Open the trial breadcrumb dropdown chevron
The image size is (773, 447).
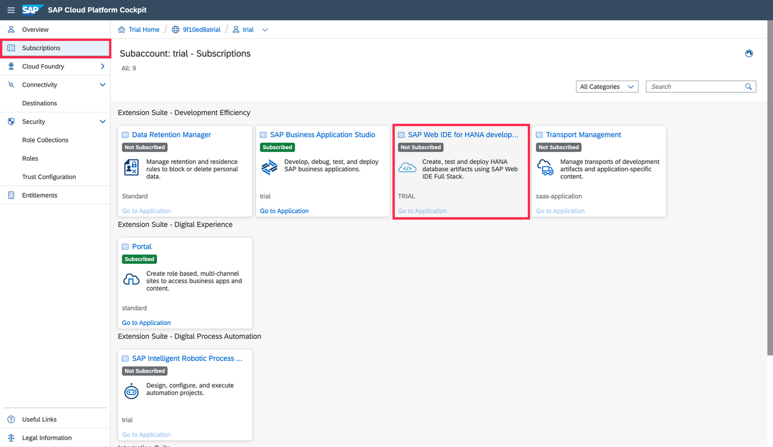[x=265, y=30]
